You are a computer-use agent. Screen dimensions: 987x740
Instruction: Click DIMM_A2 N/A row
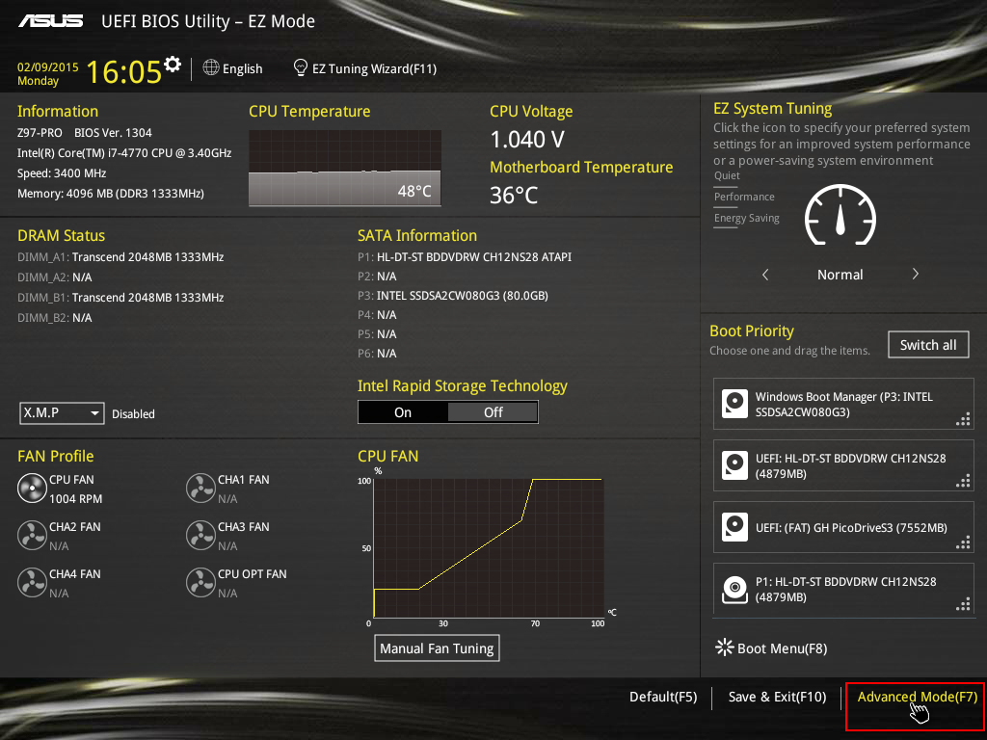point(55,277)
